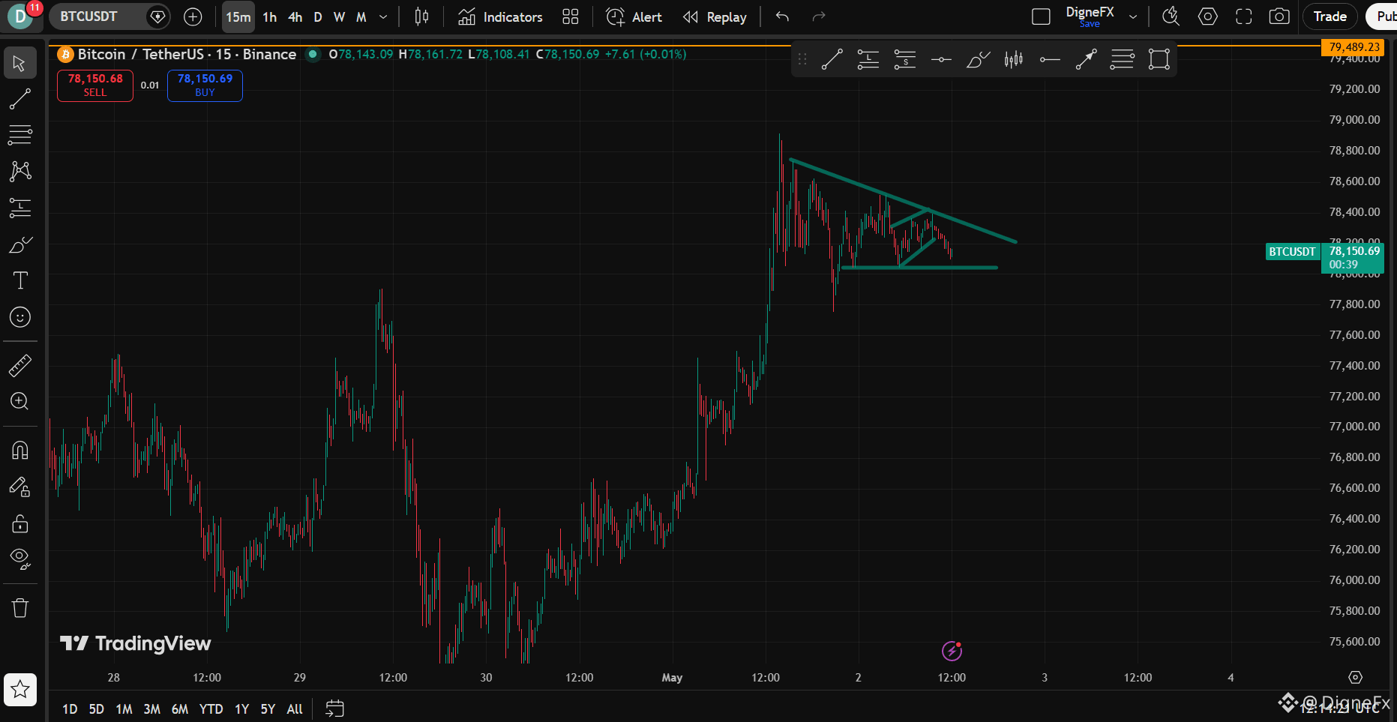Select the Text tool
This screenshot has height=722, width=1397.
(x=19, y=280)
